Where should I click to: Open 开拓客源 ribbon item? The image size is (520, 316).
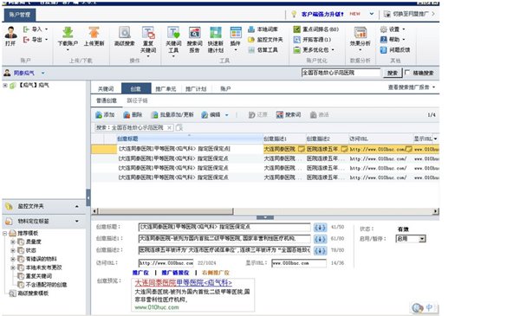pos(312,40)
